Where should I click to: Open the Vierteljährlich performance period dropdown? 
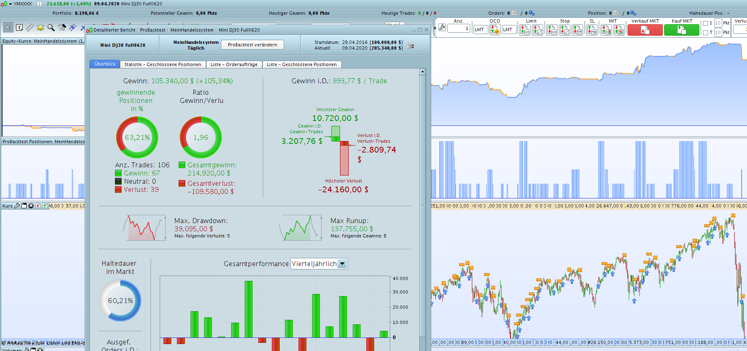[x=319, y=264]
